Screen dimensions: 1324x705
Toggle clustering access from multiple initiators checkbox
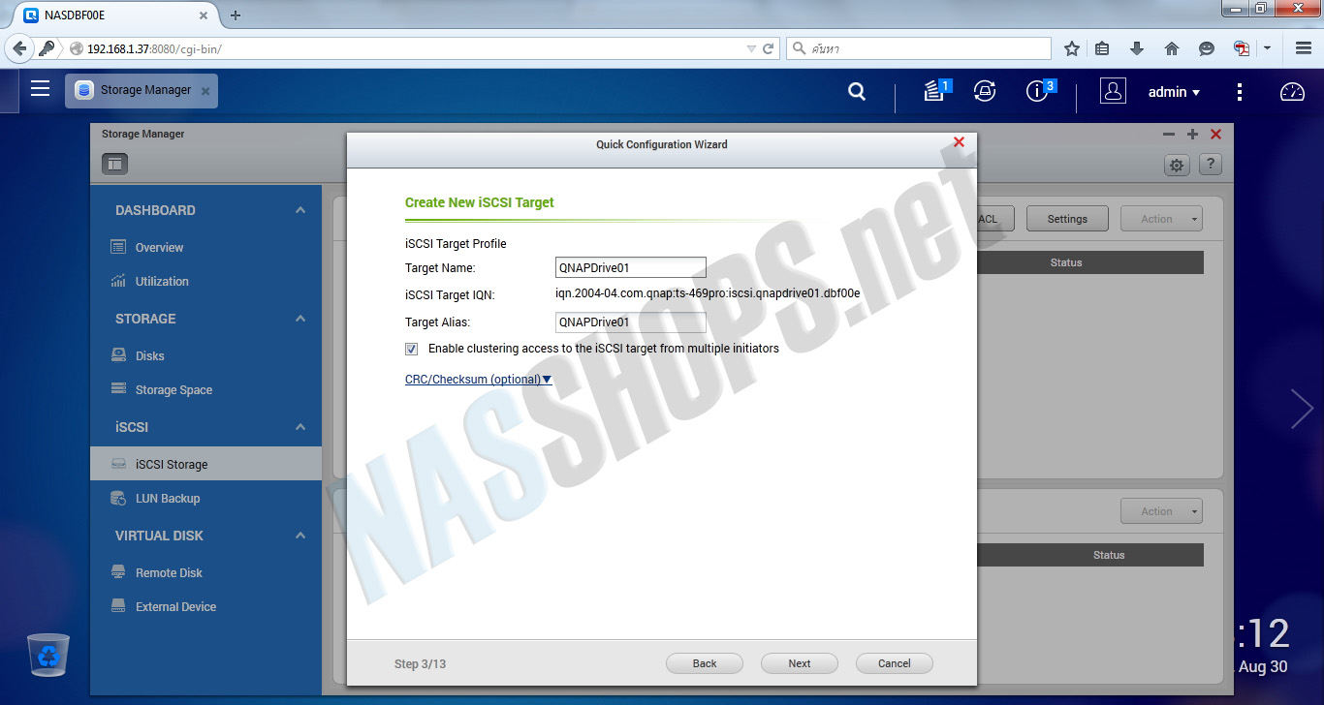coord(412,349)
